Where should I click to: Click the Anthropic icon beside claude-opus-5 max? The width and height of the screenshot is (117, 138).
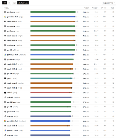[x=5, y=22]
